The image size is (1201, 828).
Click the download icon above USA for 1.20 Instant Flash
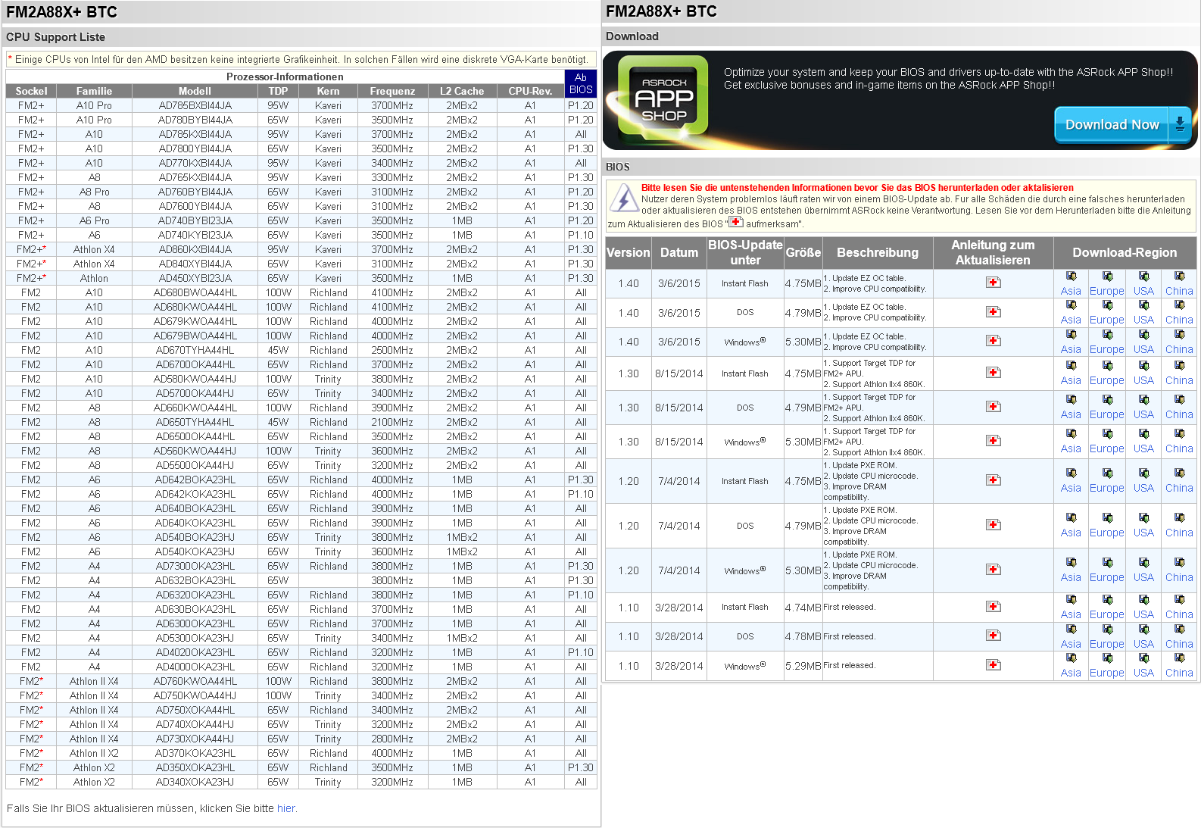[1144, 473]
